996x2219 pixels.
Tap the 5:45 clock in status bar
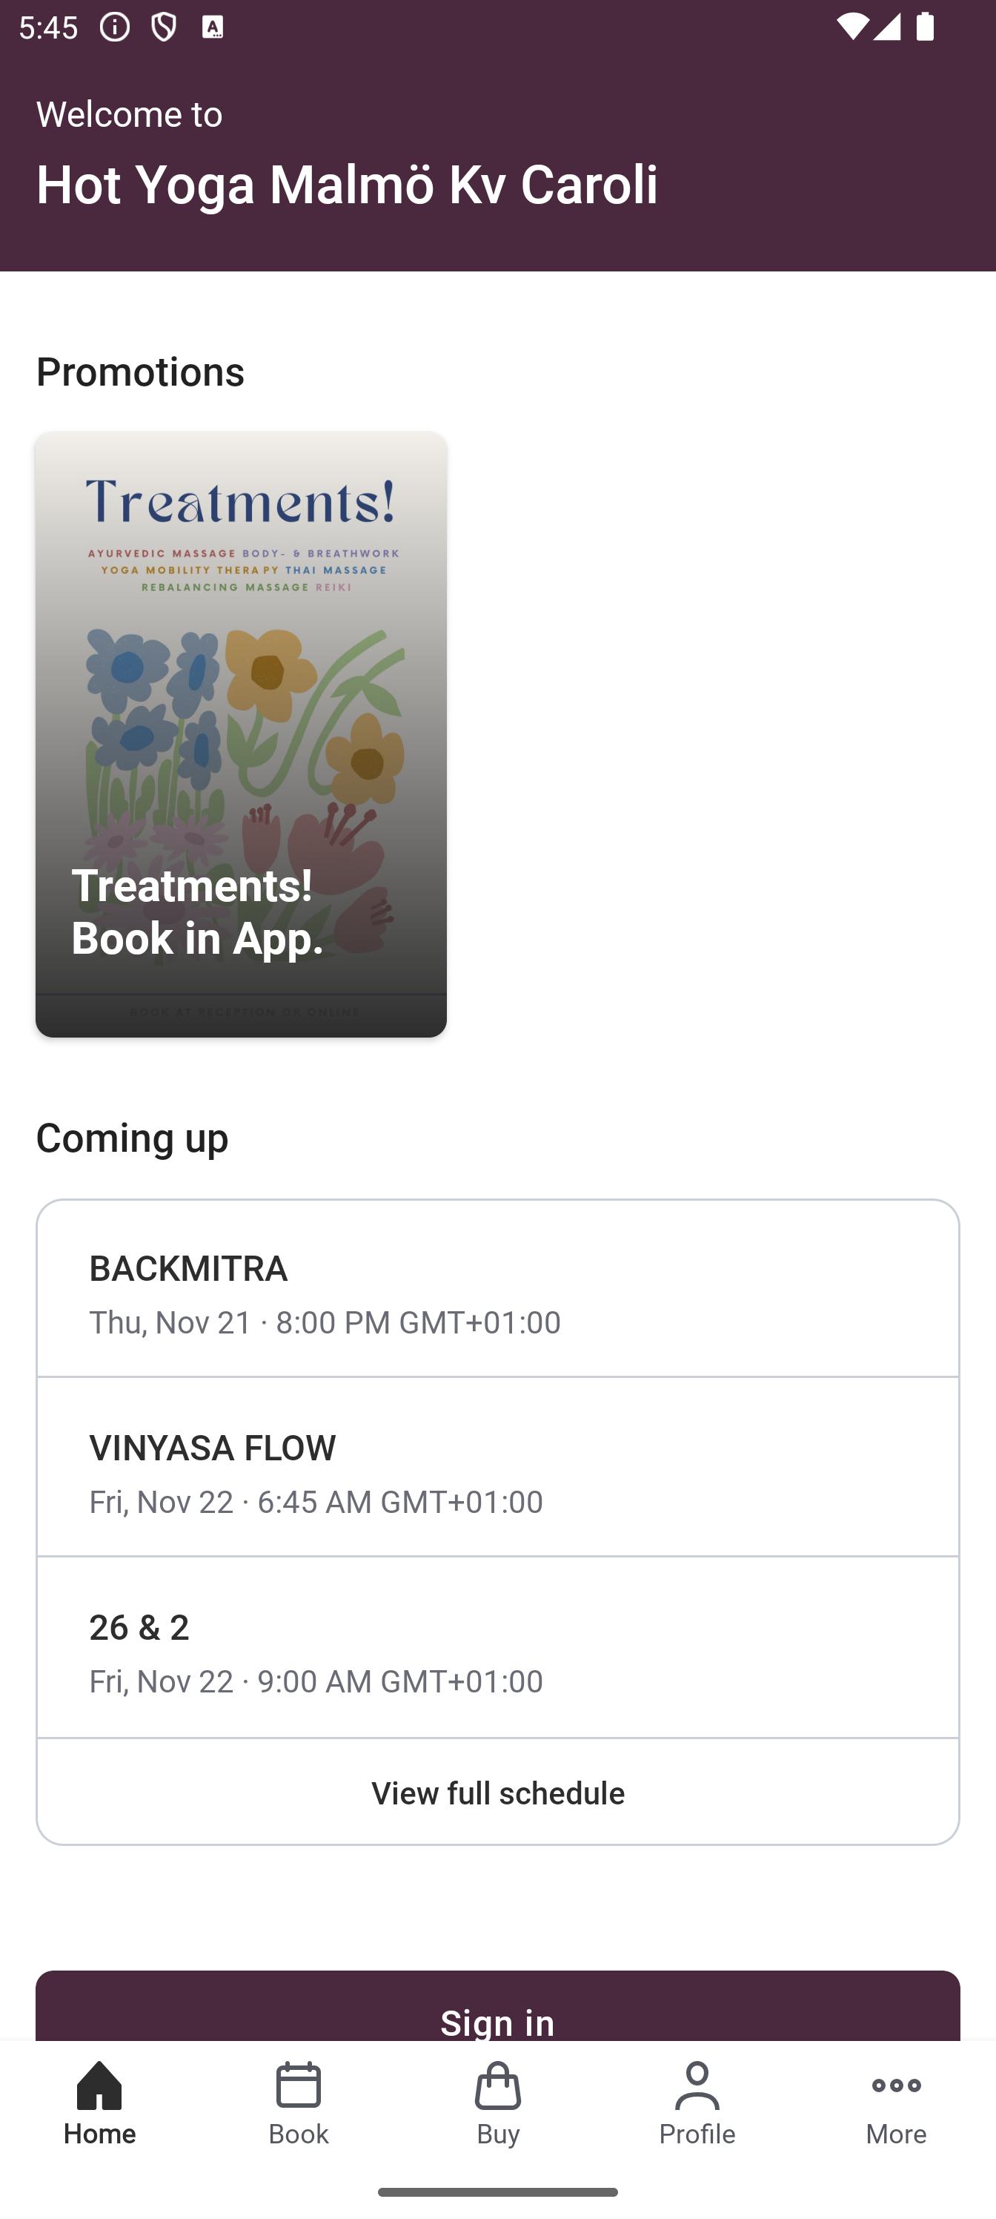(x=48, y=27)
